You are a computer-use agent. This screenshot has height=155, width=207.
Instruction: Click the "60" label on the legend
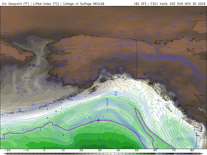point(155,150)
